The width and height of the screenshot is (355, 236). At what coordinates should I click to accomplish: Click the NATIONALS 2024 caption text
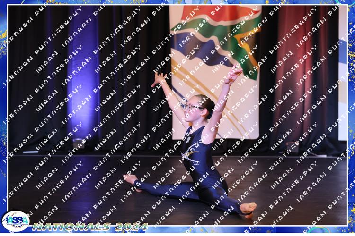click(89, 227)
